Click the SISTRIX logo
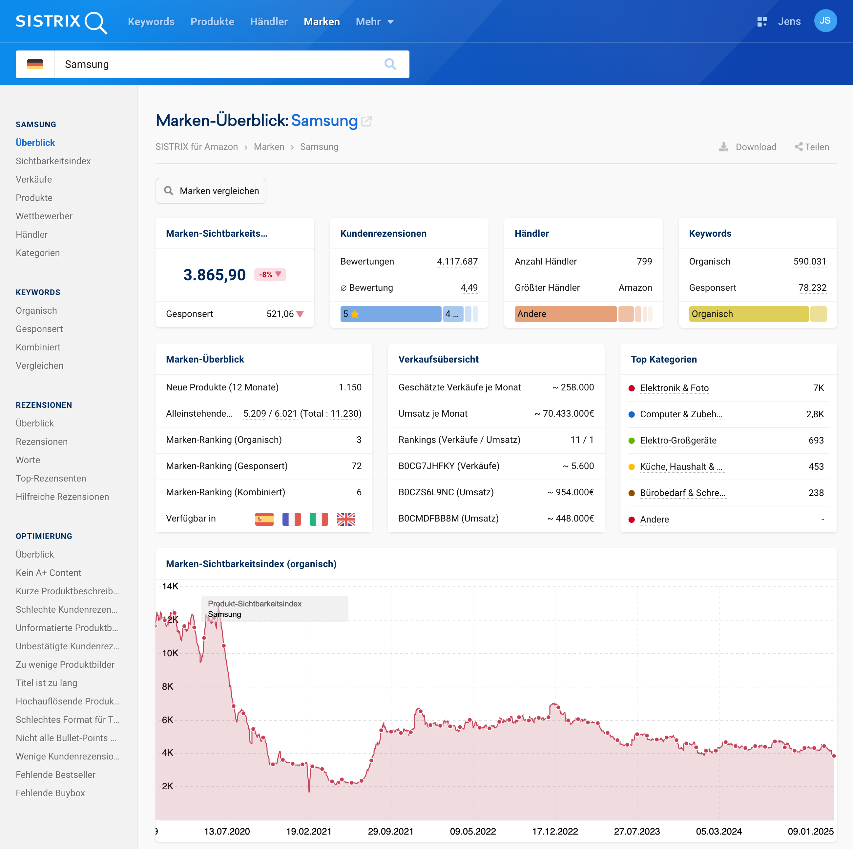 61,22
